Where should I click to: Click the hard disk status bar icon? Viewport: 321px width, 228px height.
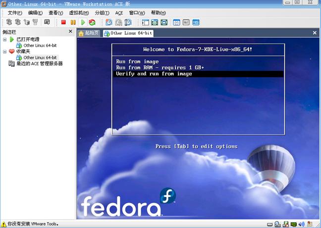click(270, 225)
